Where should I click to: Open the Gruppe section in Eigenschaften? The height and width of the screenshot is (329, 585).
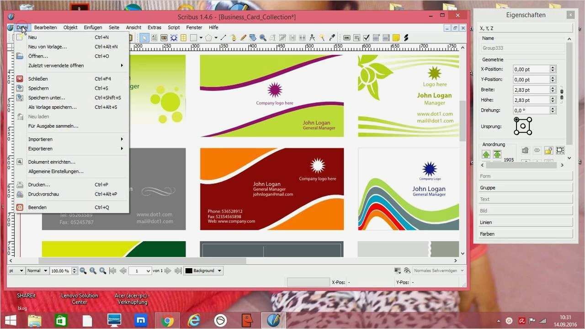click(x=526, y=188)
